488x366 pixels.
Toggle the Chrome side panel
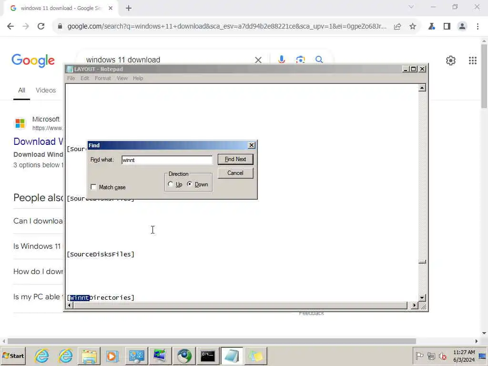coord(447,27)
